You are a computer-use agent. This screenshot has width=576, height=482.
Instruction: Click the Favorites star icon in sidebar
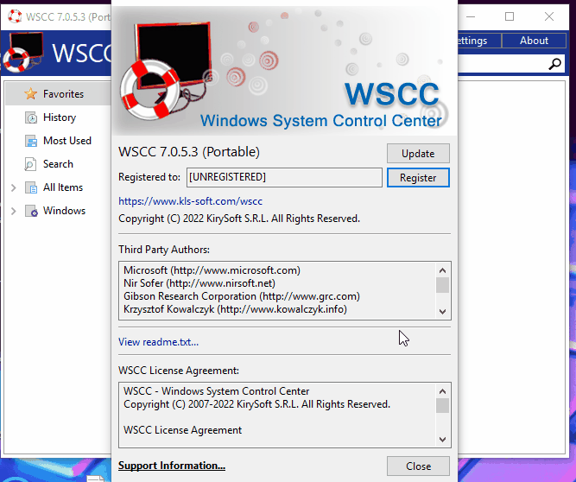pos(30,93)
